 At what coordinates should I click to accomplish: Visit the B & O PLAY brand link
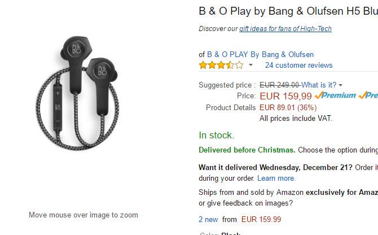coord(260,55)
